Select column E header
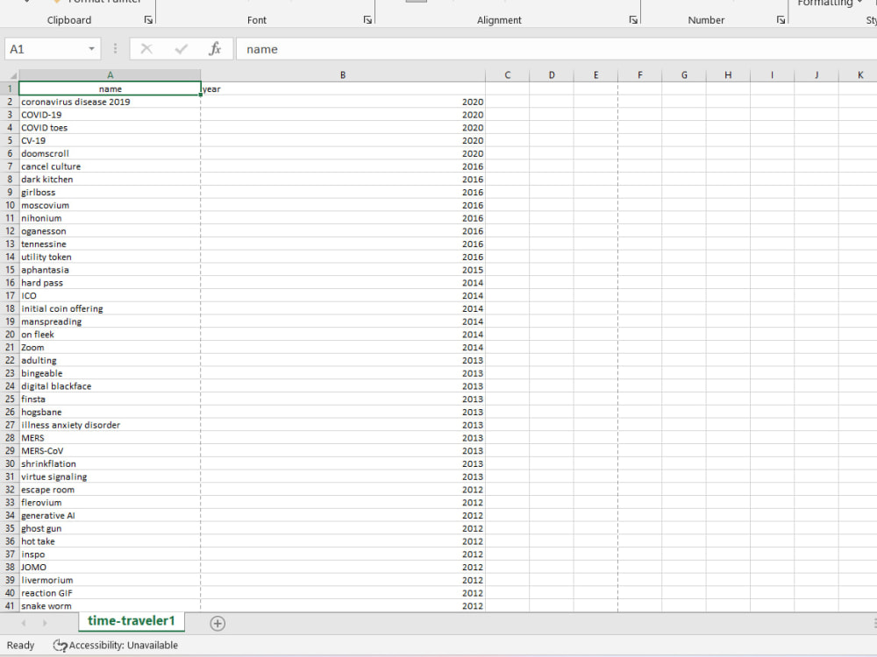This screenshot has height=657, width=877. (595, 74)
